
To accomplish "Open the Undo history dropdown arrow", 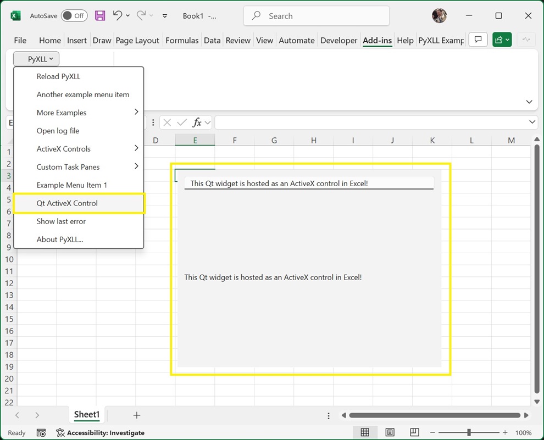I will (127, 15).
